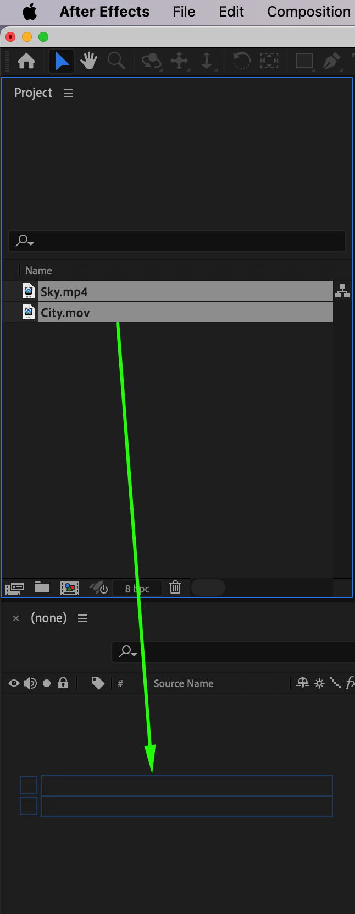The image size is (355, 914).
Task: Open the Composition menu
Action: (309, 12)
